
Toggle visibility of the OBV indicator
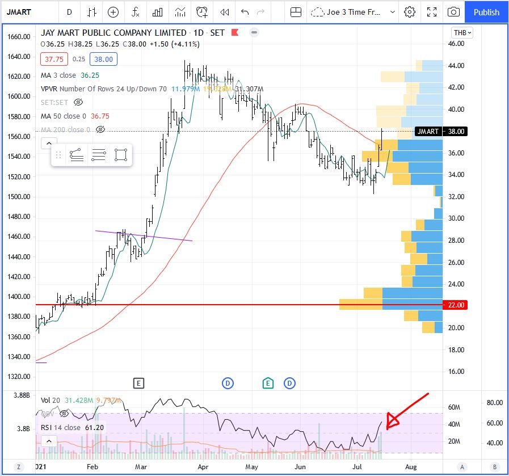[64, 414]
